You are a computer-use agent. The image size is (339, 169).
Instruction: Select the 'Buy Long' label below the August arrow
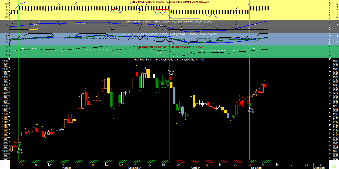(20, 151)
